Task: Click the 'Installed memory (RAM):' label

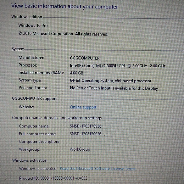Action: tap(41, 73)
